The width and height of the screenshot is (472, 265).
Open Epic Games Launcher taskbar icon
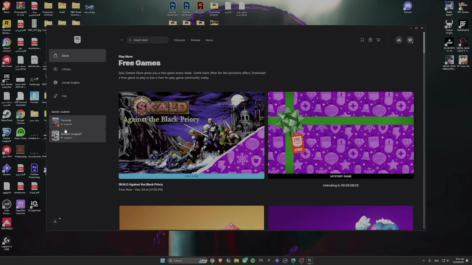click(x=309, y=261)
